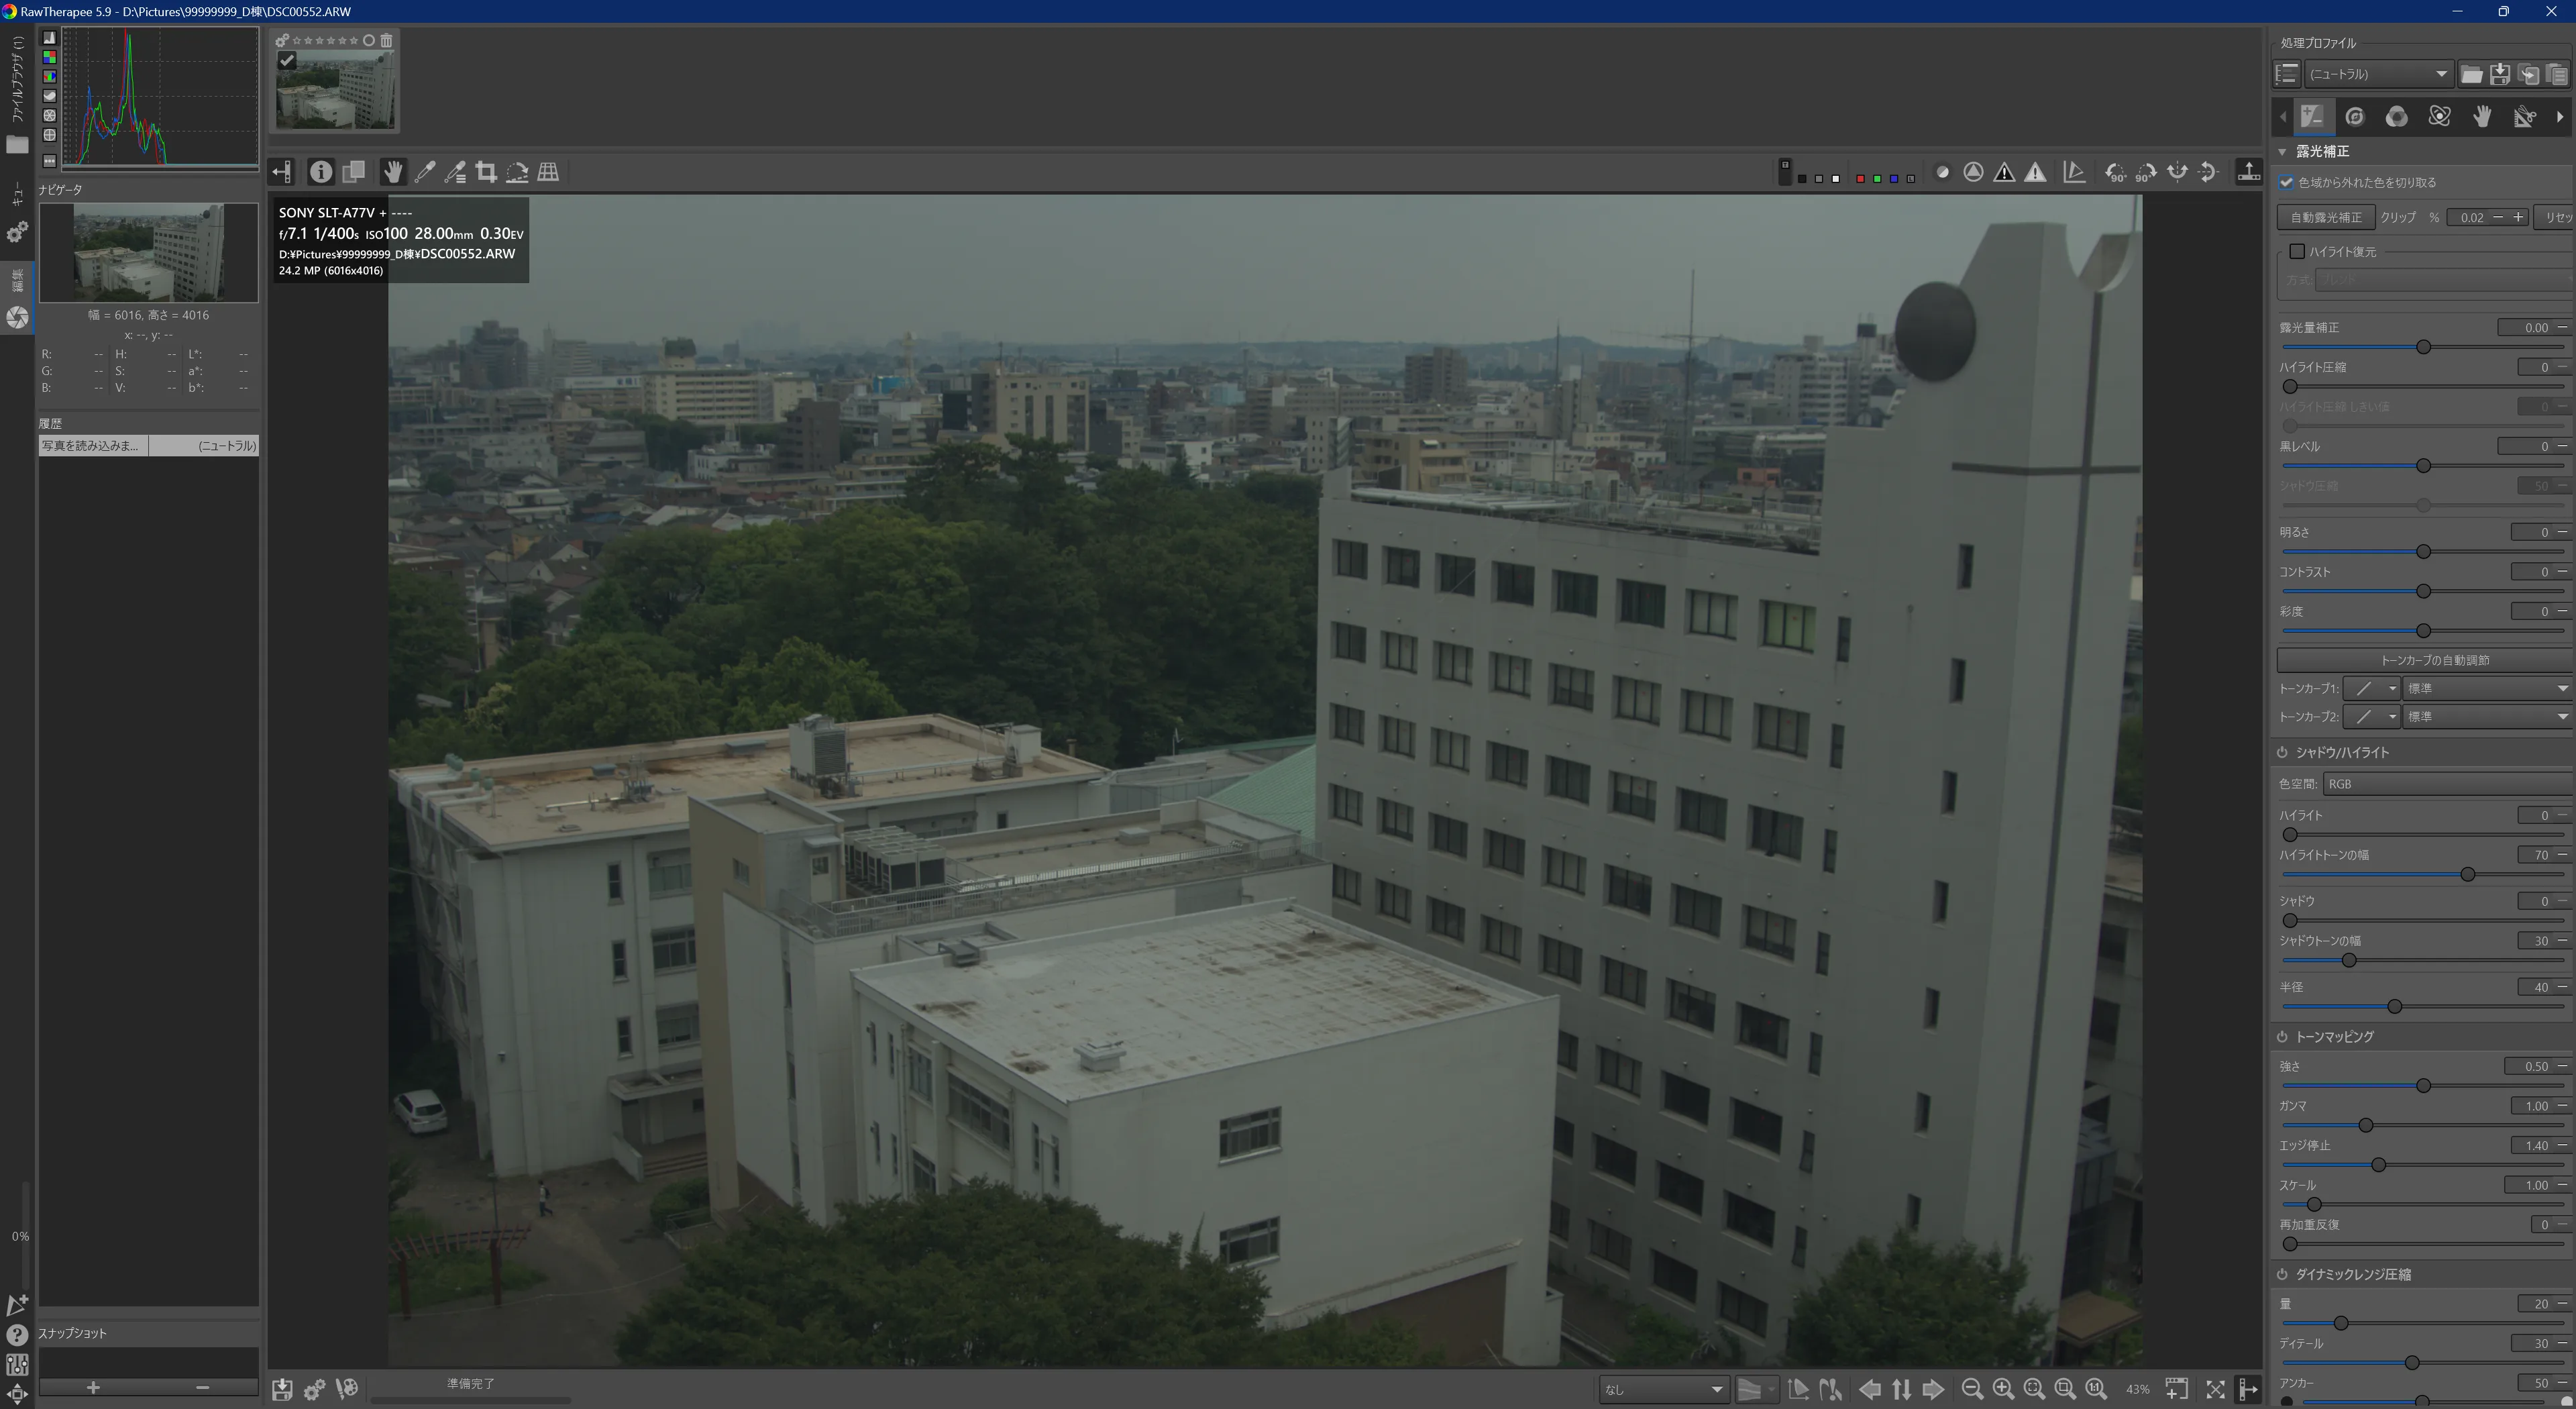Image resolution: width=2576 pixels, height=1409 pixels.
Task: Collapse the 露光補正 section
Action: coord(2283,151)
